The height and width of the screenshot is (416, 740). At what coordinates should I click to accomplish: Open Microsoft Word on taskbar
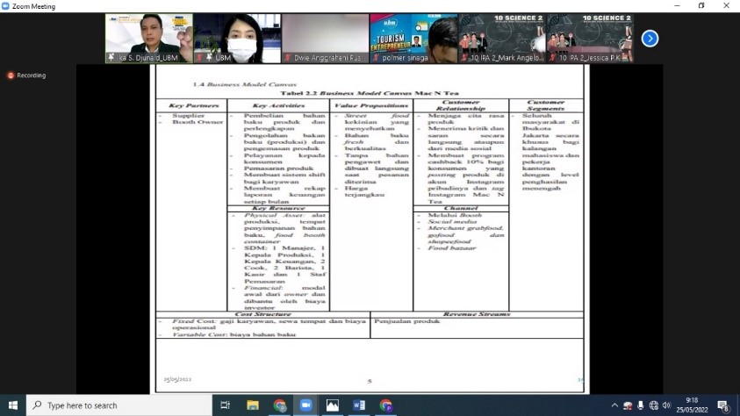[x=359, y=405]
